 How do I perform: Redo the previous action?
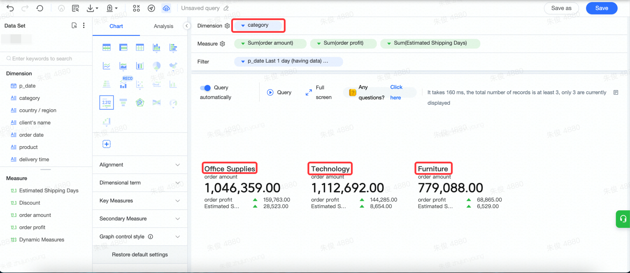coord(25,8)
